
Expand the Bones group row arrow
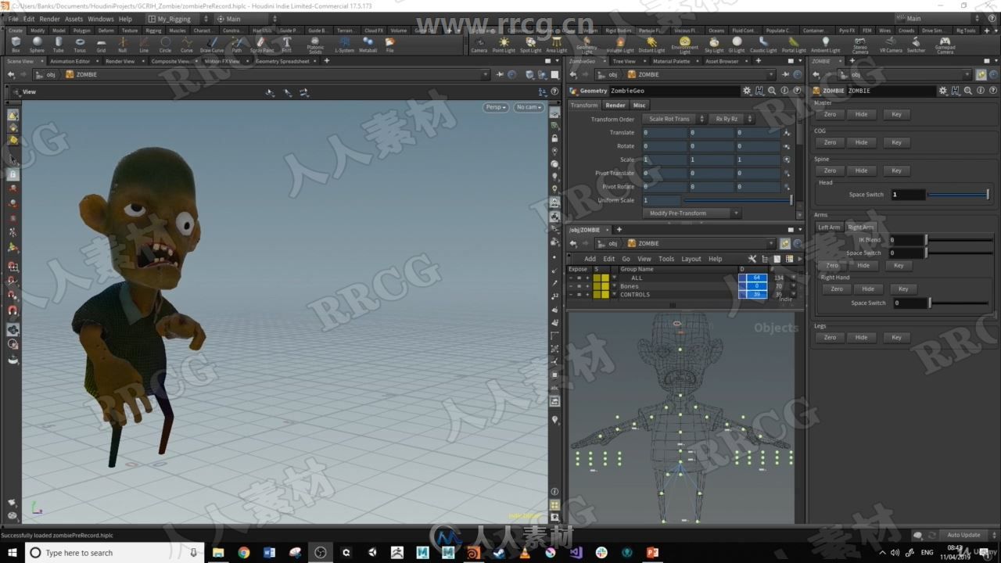point(614,286)
